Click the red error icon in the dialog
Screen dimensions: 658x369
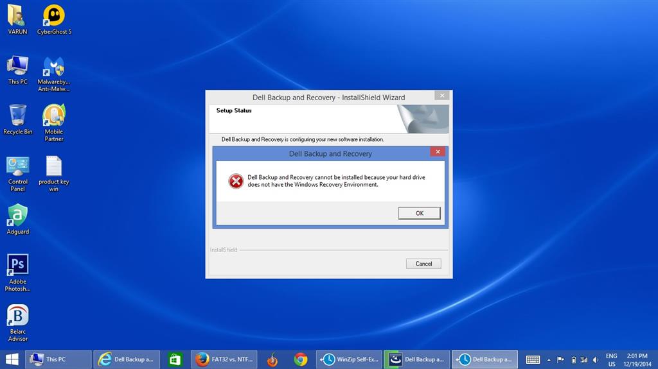[236, 181]
